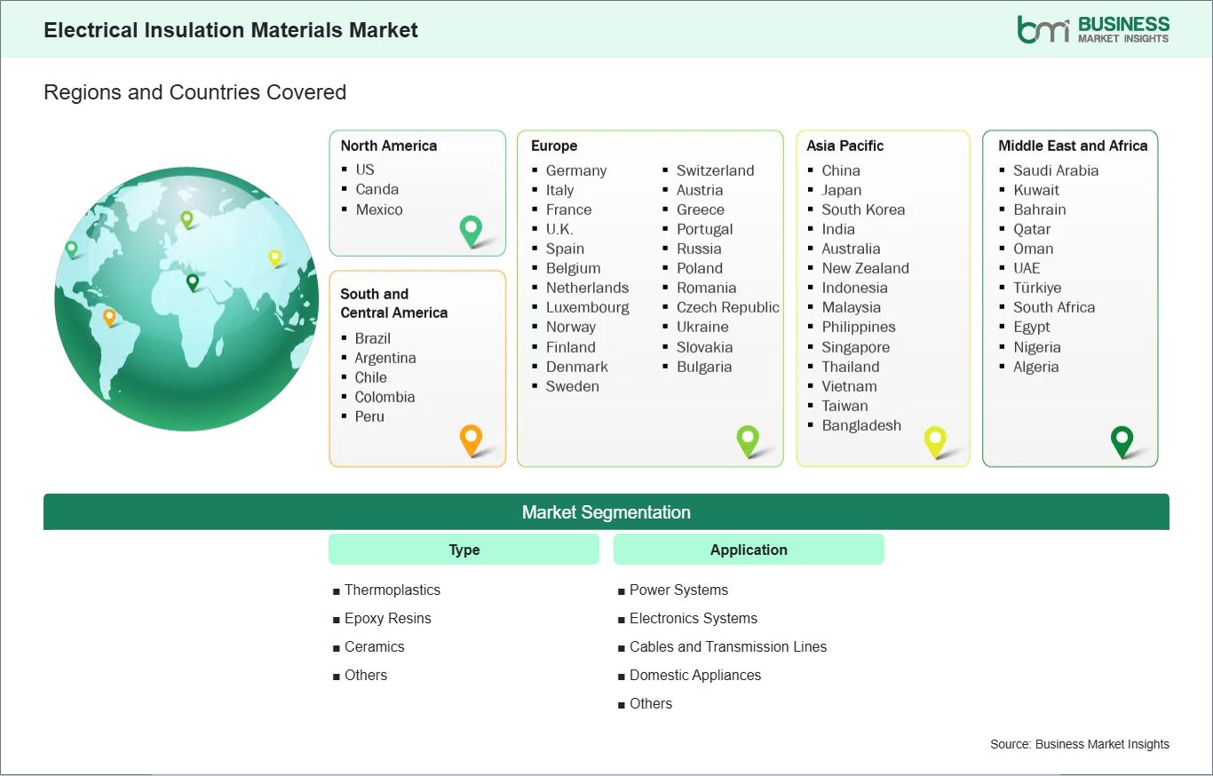Screen dimensions: 1213x776
Task: Click the yellow Asia Pacific map pin
Action: click(x=935, y=439)
